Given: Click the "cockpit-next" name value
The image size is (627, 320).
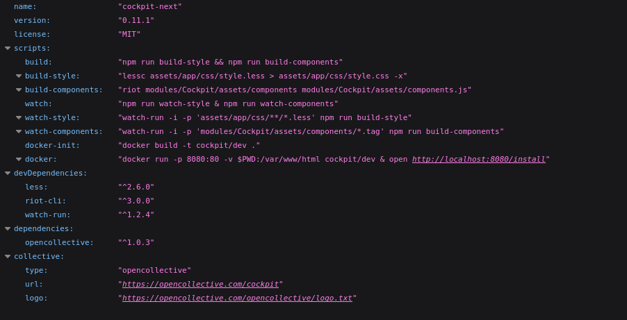Looking at the screenshot, I should tap(149, 6).
